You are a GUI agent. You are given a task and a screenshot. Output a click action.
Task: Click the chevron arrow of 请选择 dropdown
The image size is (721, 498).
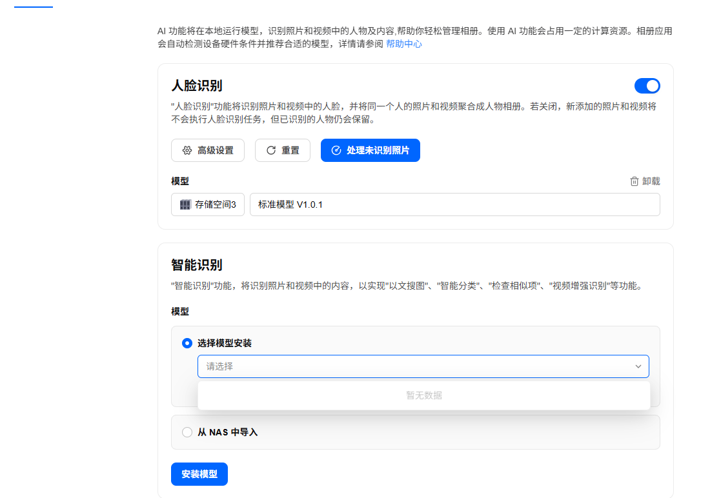click(x=638, y=366)
